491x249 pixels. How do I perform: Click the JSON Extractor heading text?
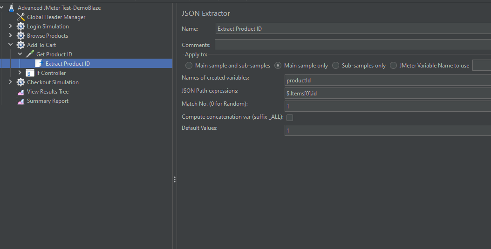click(206, 13)
